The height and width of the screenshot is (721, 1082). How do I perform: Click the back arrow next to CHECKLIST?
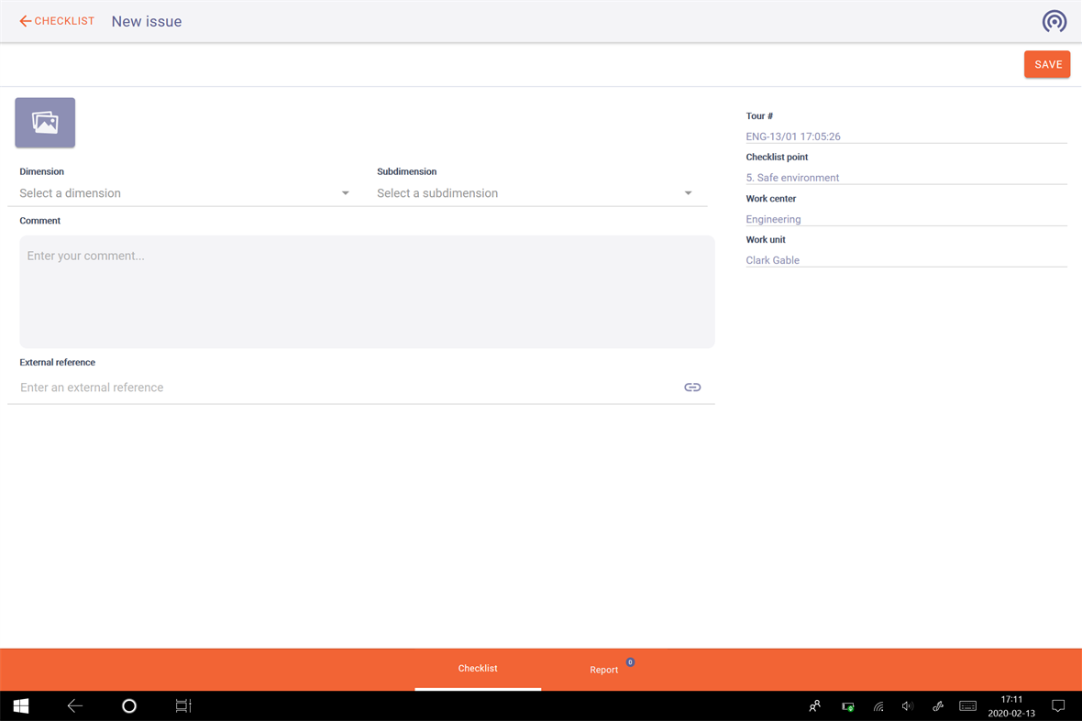[25, 20]
